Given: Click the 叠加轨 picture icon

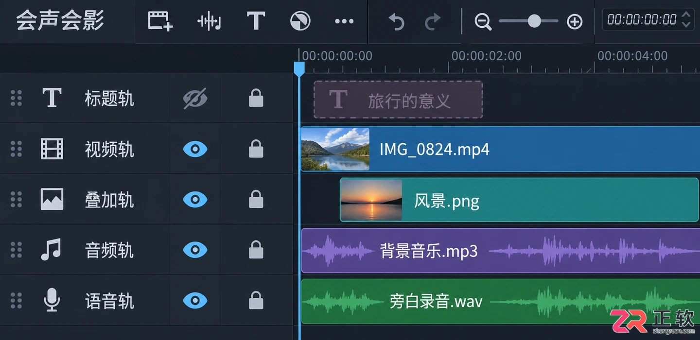Looking at the screenshot, I should (52, 199).
